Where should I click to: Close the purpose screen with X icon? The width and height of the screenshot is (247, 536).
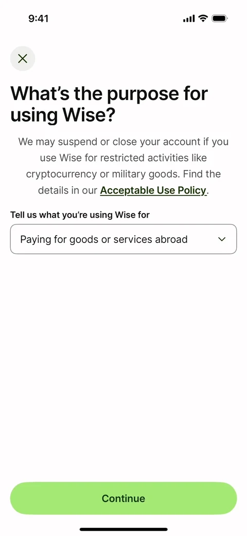(23, 58)
